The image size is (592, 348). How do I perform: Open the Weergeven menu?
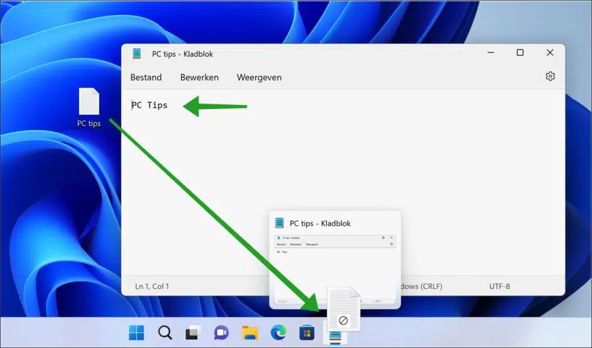[259, 77]
